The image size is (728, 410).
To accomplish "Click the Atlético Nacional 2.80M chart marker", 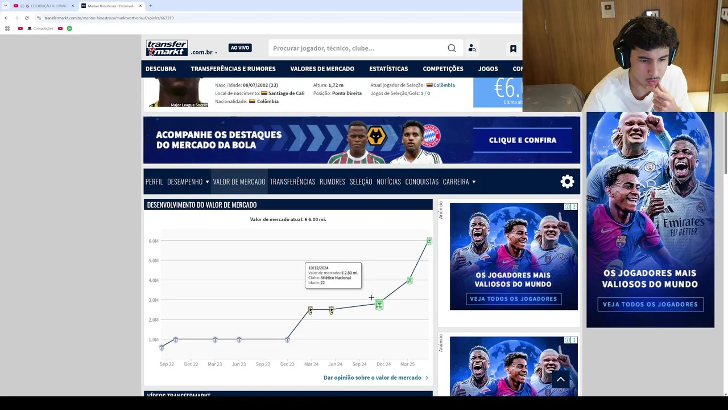I will 379,305.
